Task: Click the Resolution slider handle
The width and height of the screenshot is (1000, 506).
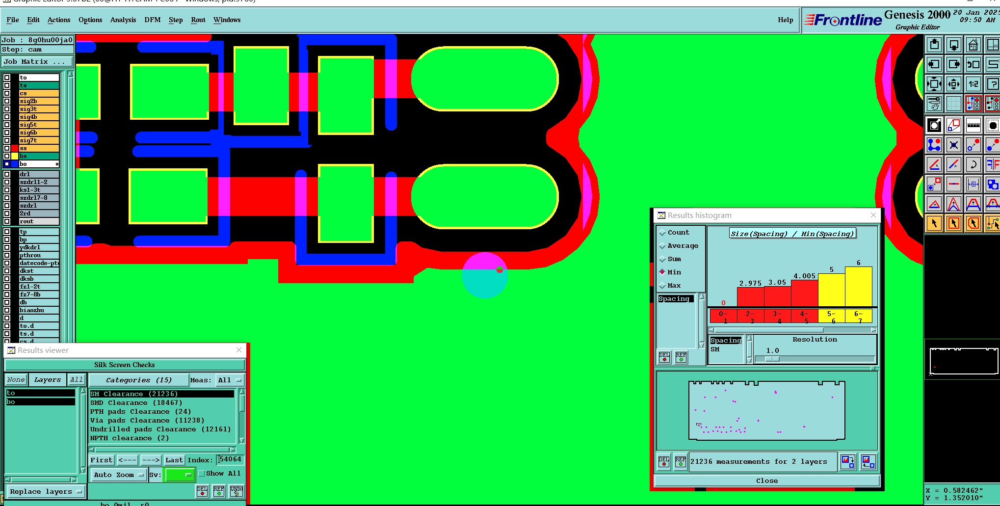Action: [x=772, y=359]
